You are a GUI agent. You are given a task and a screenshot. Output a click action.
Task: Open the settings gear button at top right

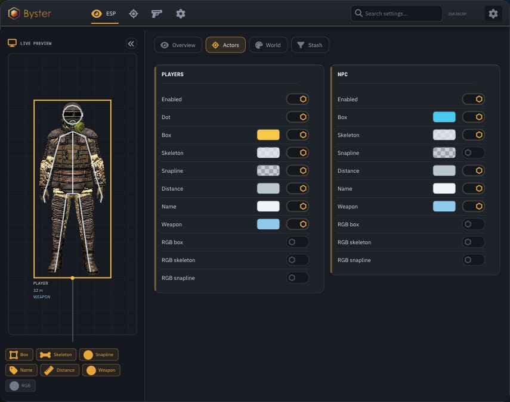click(x=493, y=14)
